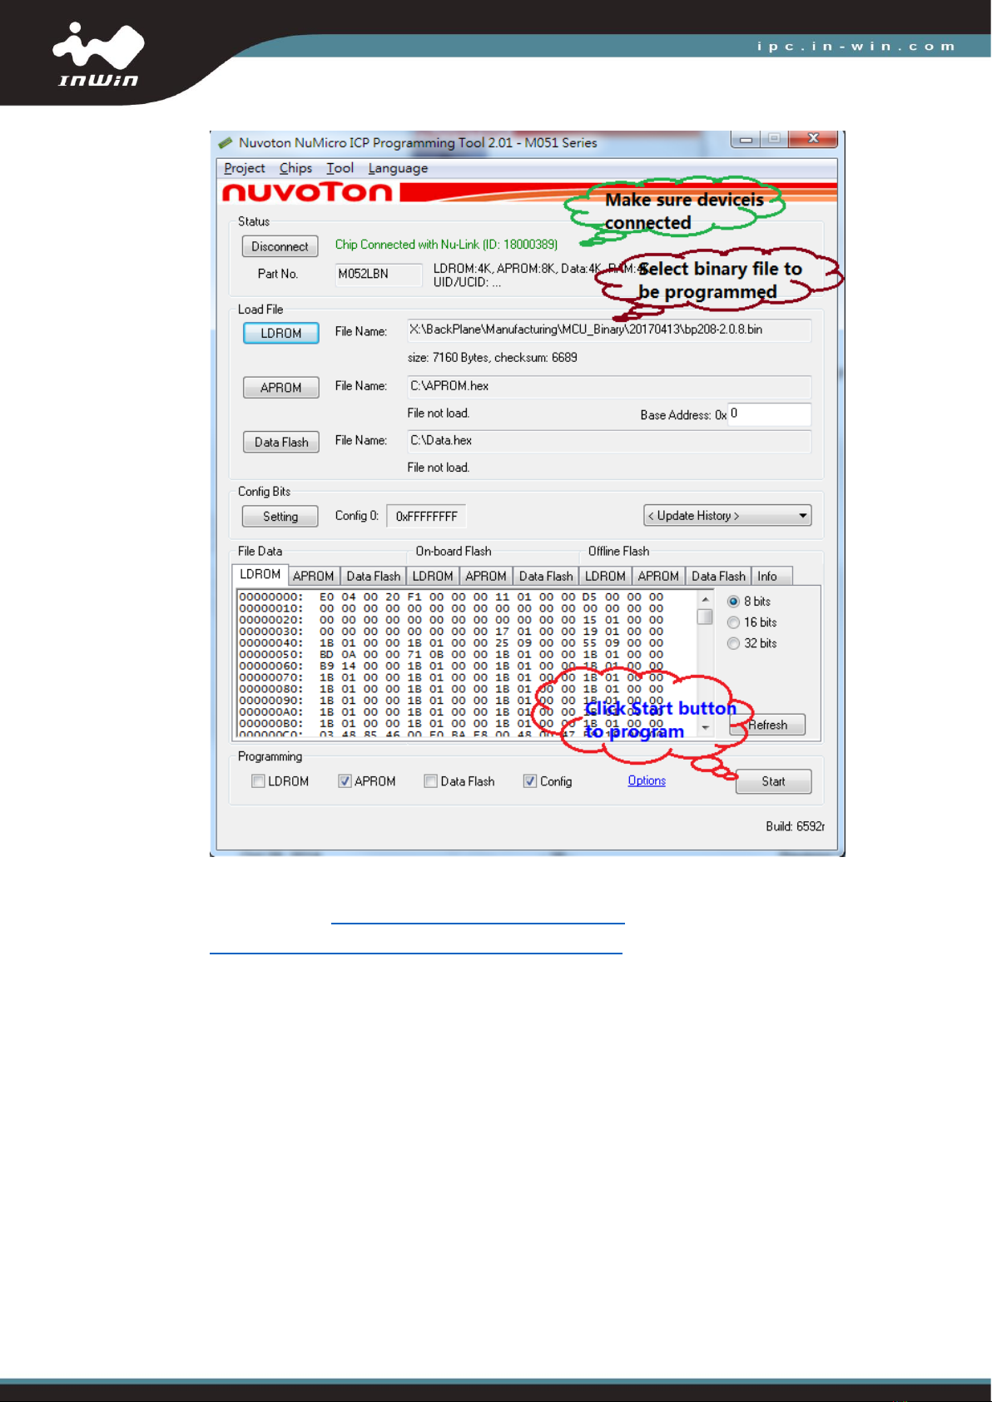Click the C:\APROM.hex file name field
The width and height of the screenshot is (992, 1402).
tap(609, 386)
